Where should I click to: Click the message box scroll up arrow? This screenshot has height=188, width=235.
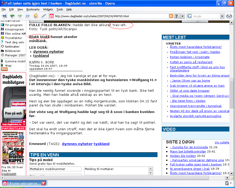click(150, 169)
